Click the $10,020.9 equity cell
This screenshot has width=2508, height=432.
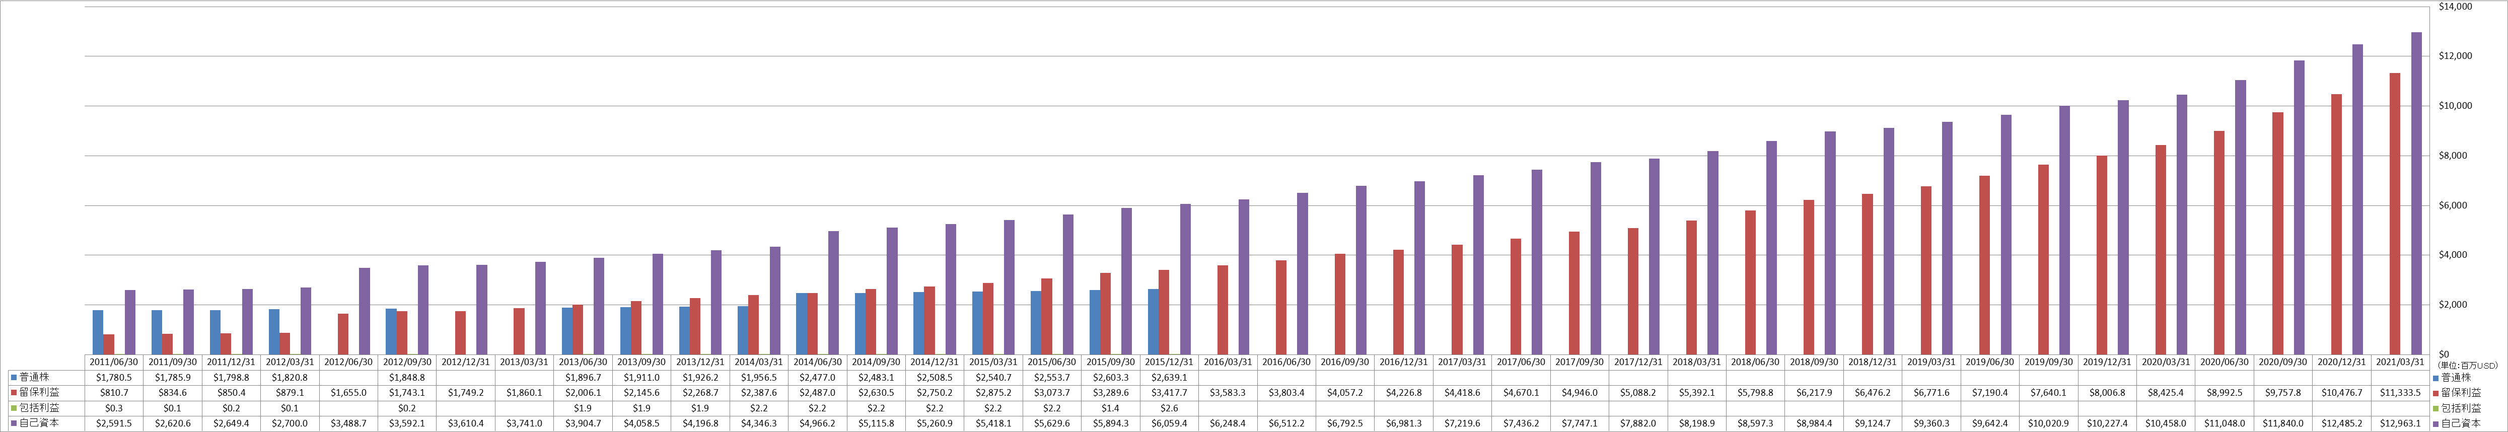coord(2048,423)
